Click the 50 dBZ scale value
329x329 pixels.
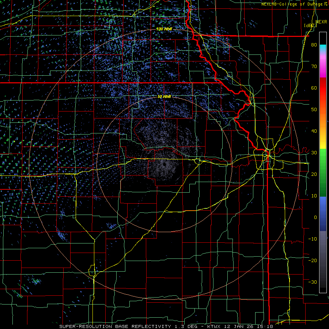[314, 110]
